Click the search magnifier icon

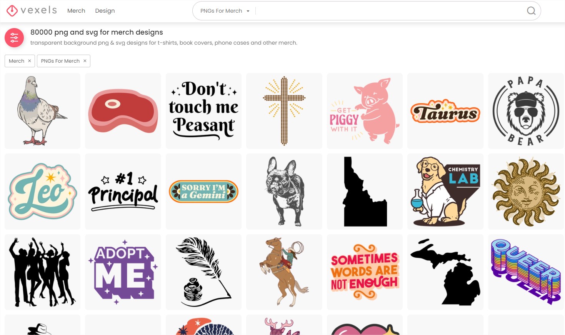click(x=531, y=11)
